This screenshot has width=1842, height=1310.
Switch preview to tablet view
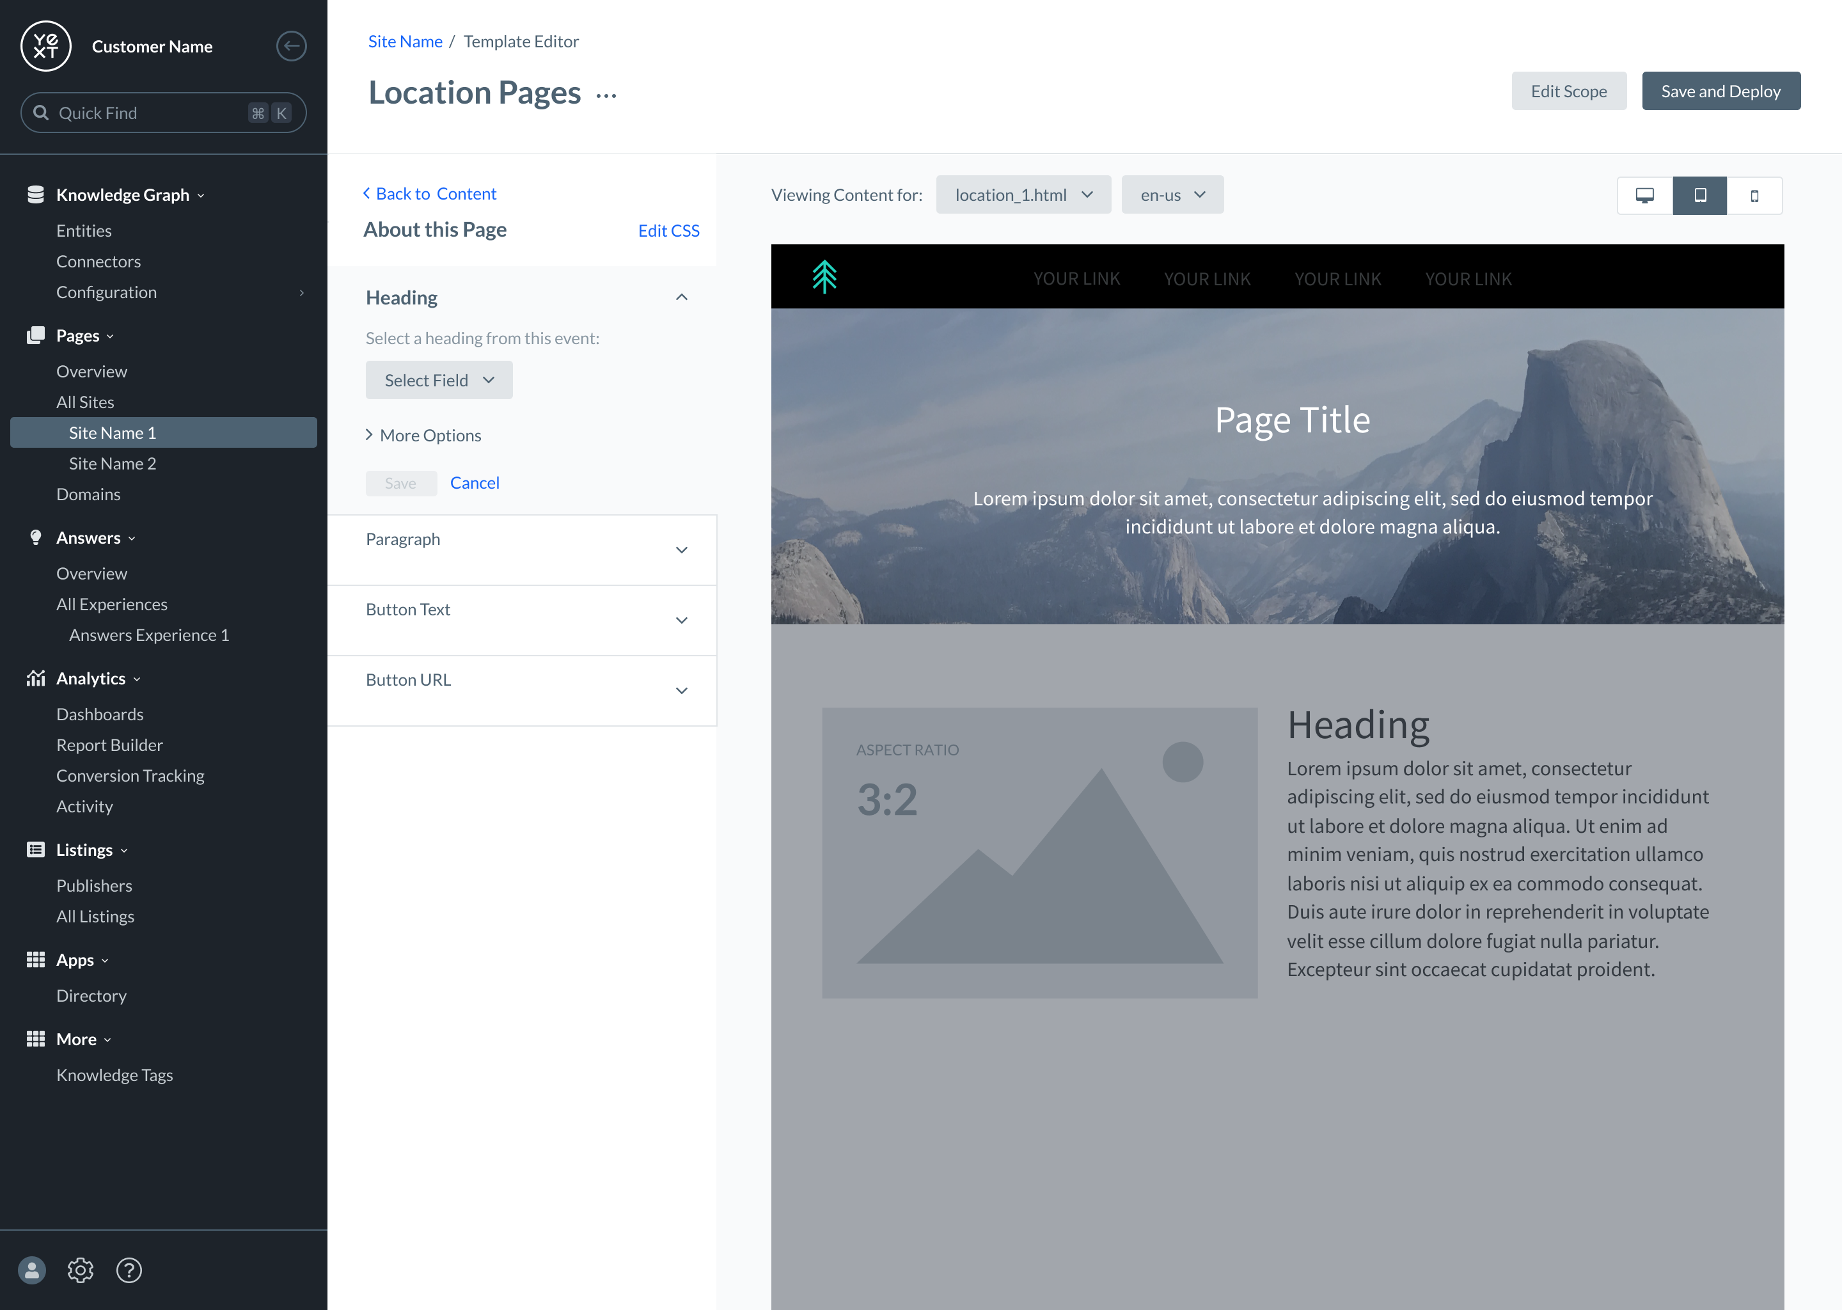tap(1700, 195)
